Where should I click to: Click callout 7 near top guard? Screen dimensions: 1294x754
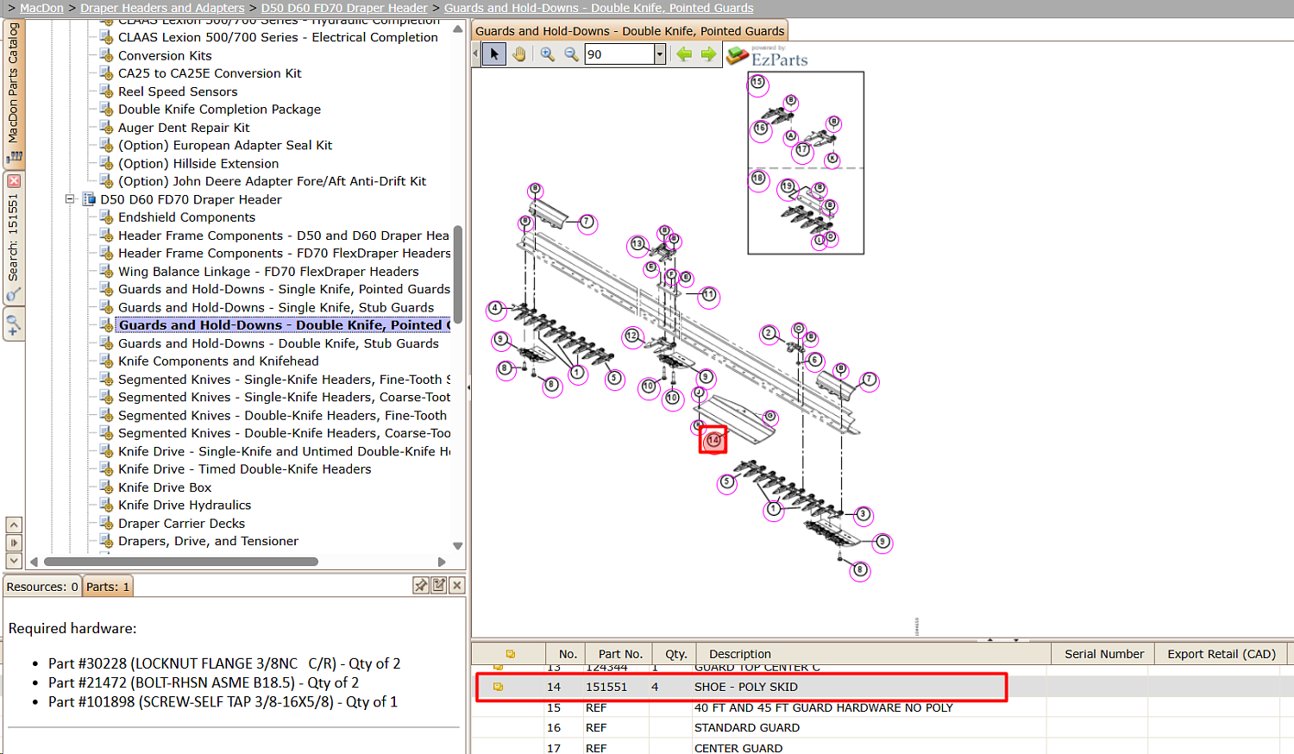[x=587, y=223]
